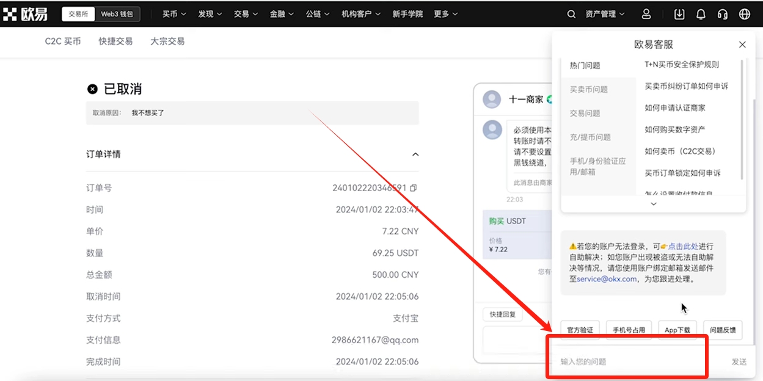Open the 发现 dropdown menu
This screenshot has height=381, width=763.
coord(210,14)
